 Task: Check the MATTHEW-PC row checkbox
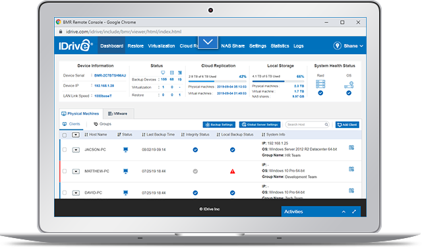(65, 171)
